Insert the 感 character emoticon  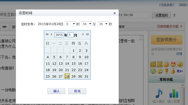tap(153, 64)
